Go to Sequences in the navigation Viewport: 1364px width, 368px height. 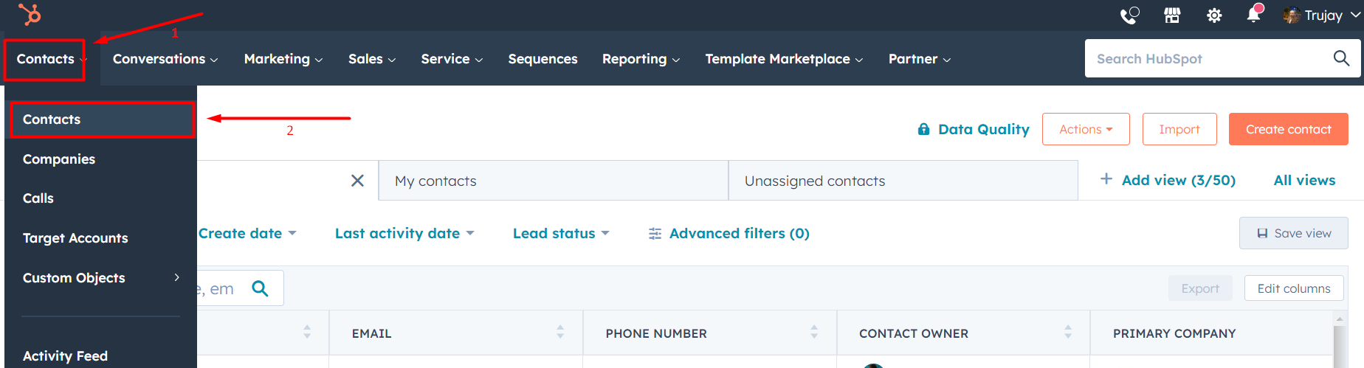click(x=542, y=59)
